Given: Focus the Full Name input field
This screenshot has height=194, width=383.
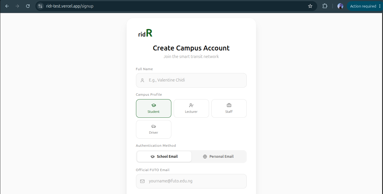Looking at the screenshot, I should point(191,80).
